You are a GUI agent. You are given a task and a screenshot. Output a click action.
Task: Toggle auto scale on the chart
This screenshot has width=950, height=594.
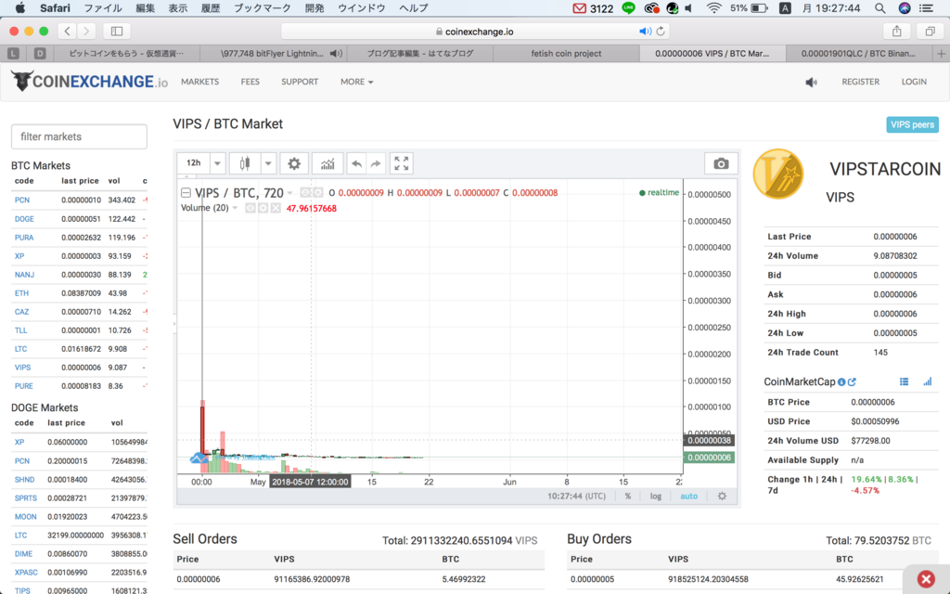tap(689, 496)
